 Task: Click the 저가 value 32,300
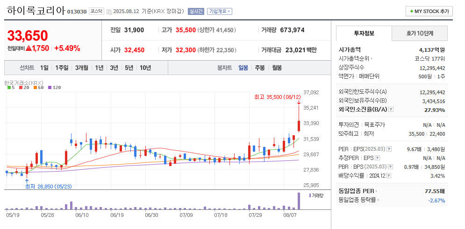click(x=186, y=50)
